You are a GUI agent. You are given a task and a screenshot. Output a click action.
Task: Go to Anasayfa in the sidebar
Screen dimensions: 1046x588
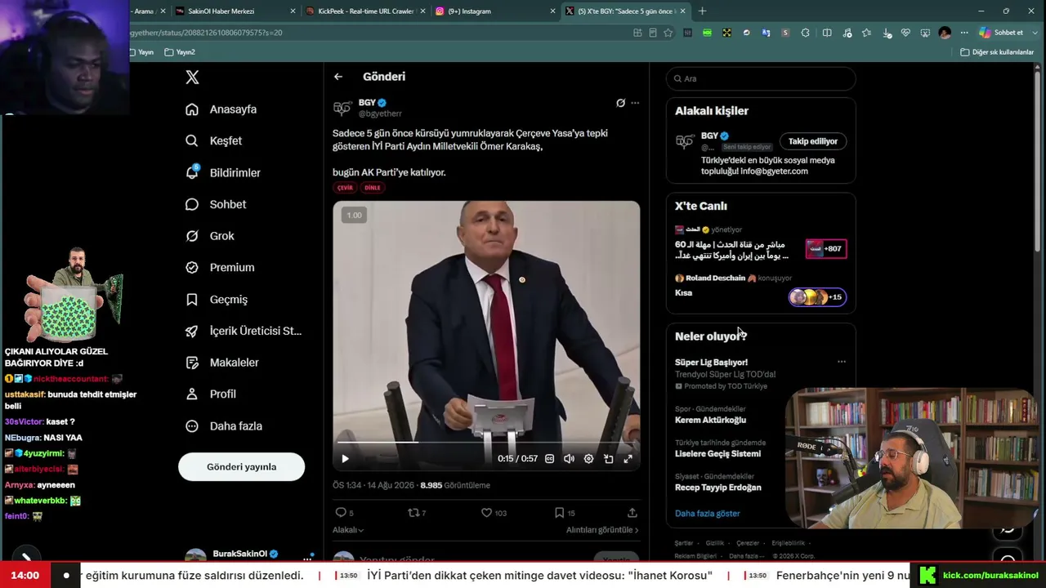221,109
